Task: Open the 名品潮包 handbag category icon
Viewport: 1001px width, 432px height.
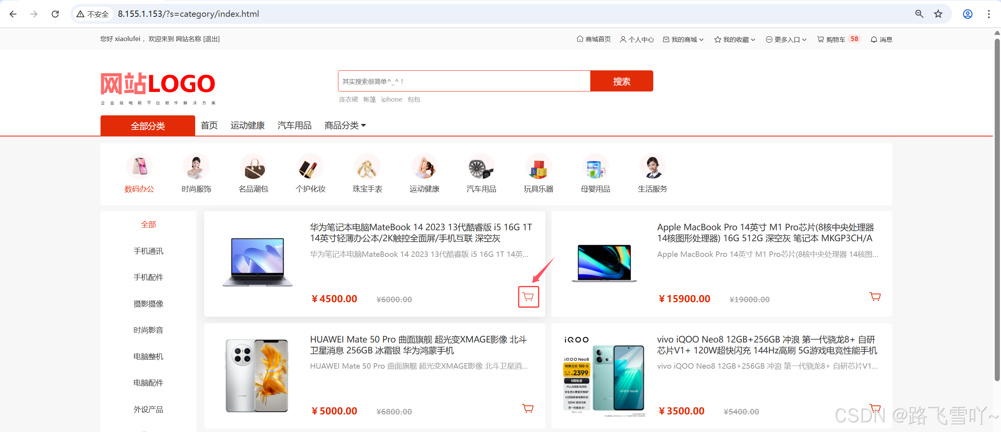Action: (x=253, y=167)
